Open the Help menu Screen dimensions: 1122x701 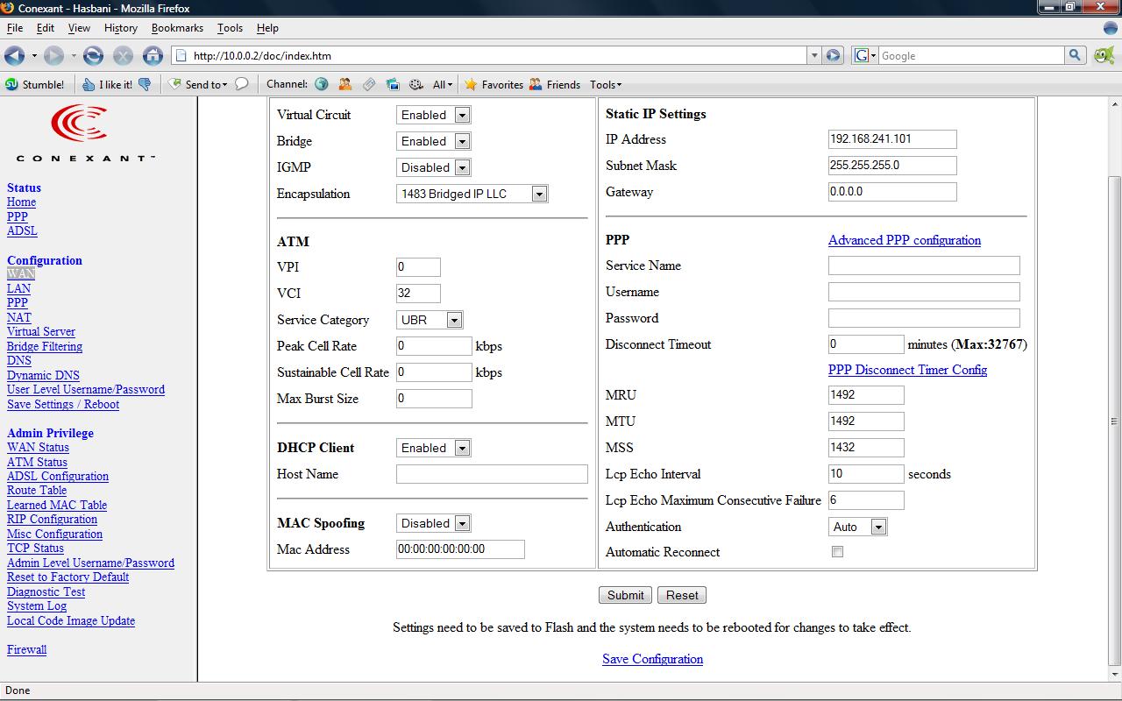coord(267,28)
